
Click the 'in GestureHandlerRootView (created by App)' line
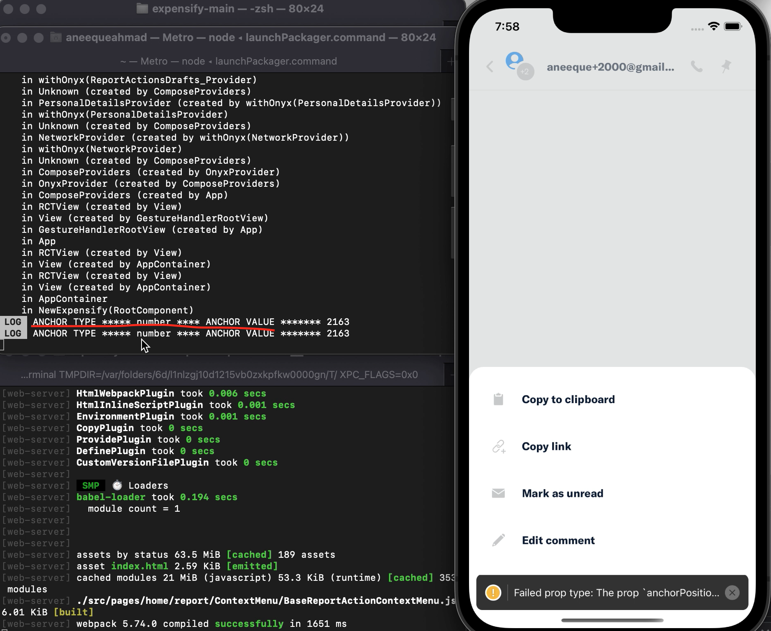(x=142, y=230)
